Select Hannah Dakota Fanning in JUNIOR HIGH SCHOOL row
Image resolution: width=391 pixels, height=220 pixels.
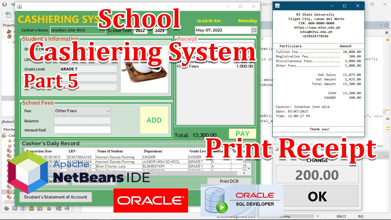click(x=119, y=162)
